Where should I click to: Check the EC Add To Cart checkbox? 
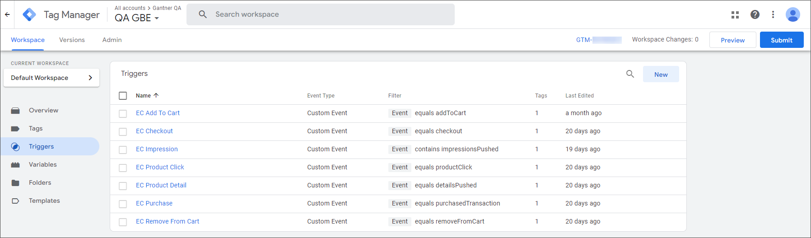pyautogui.click(x=123, y=113)
